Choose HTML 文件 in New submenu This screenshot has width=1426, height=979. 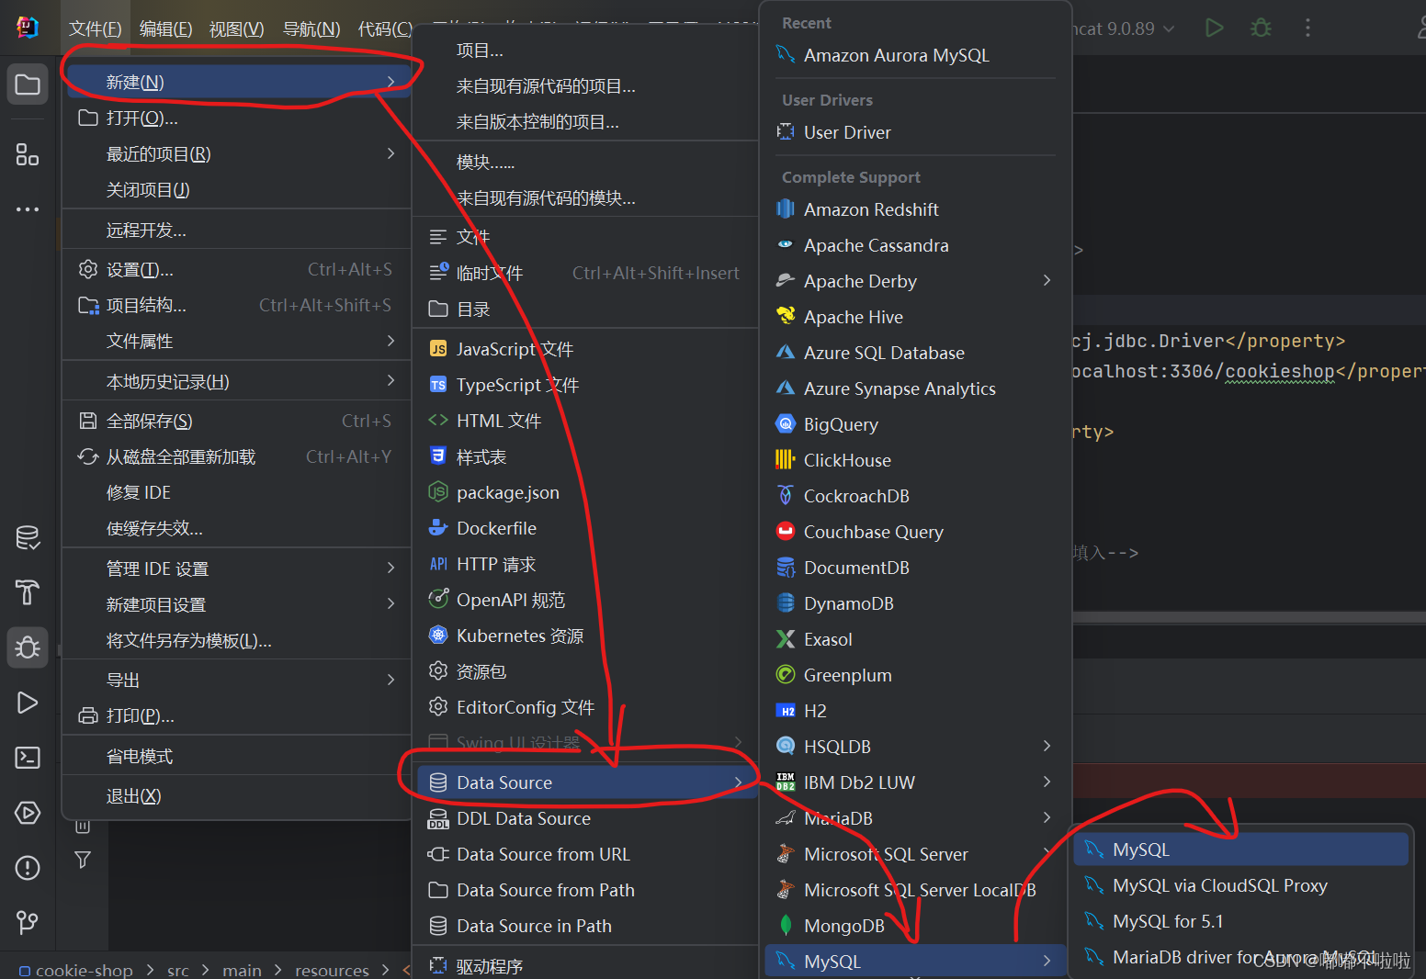[585, 421]
